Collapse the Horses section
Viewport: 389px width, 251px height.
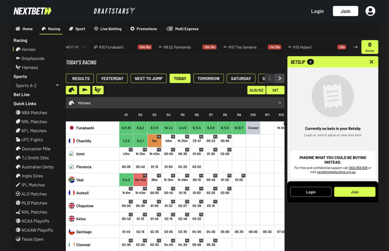coord(280,103)
